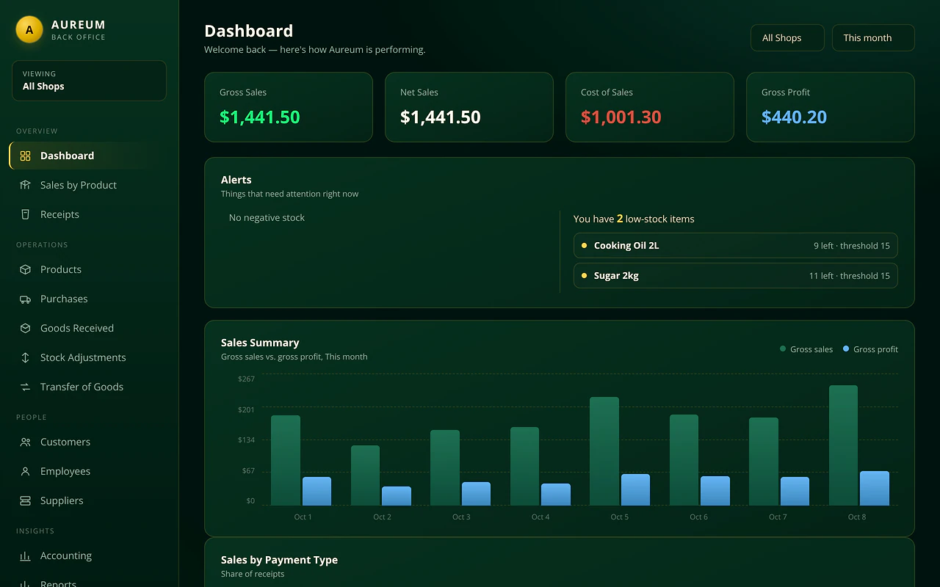
Task: Open the Goods Received page
Action: [x=89, y=328]
